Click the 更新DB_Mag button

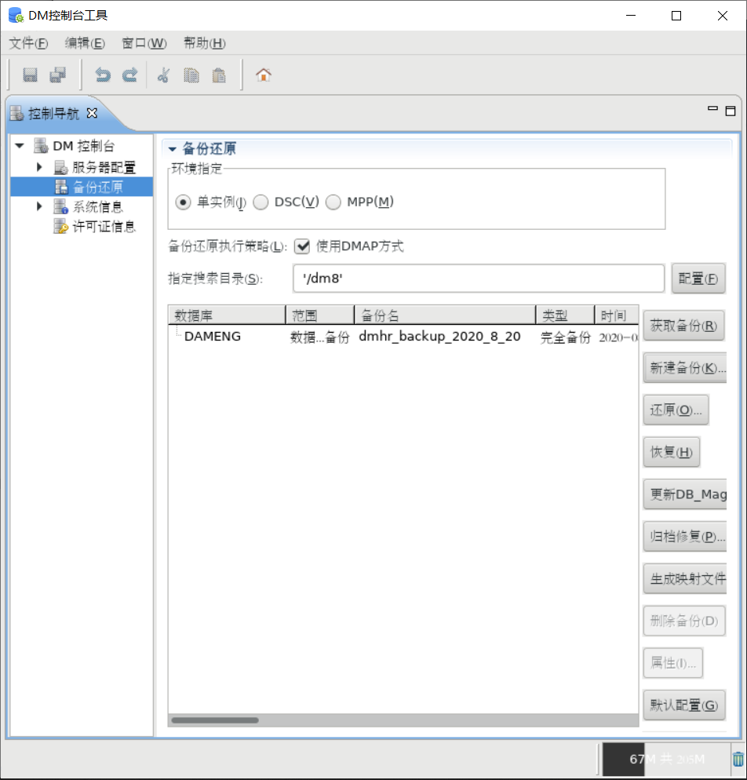[685, 494]
